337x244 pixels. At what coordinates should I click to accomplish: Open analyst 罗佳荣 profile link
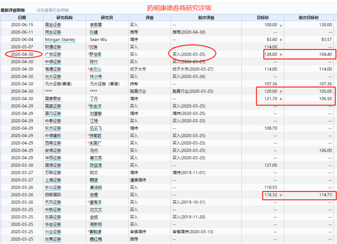(x=95, y=54)
